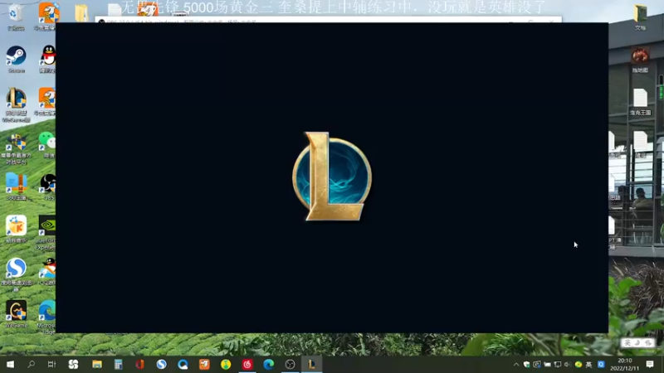Launch the League of Legends WeGame desktop shortcut
664x373 pixels.
[16, 105]
